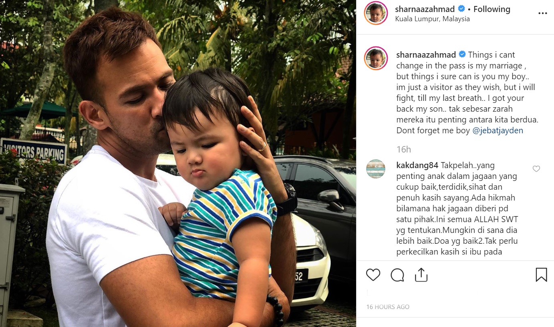Save the post with the bookmark icon
The image size is (554, 327).
(541, 275)
